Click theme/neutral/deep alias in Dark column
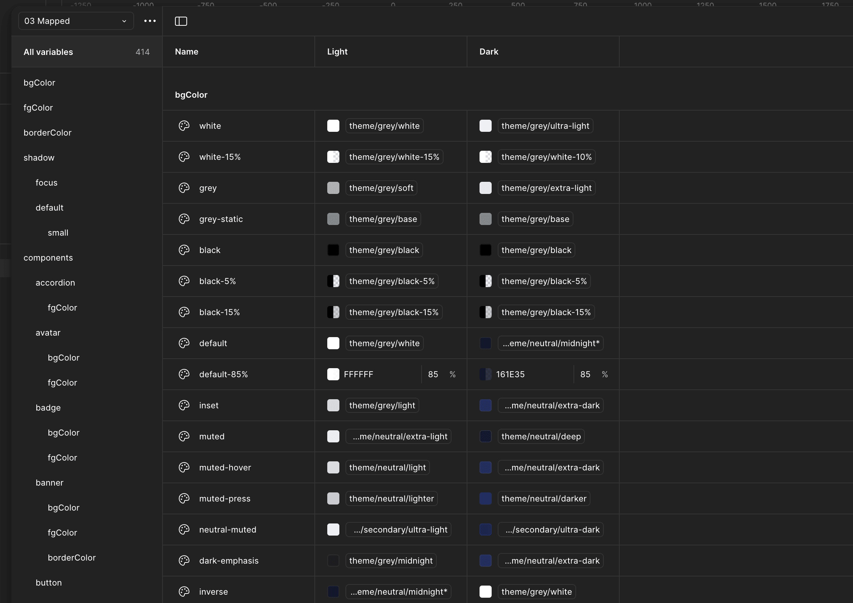The image size is (853, 603). coord(541,436)
